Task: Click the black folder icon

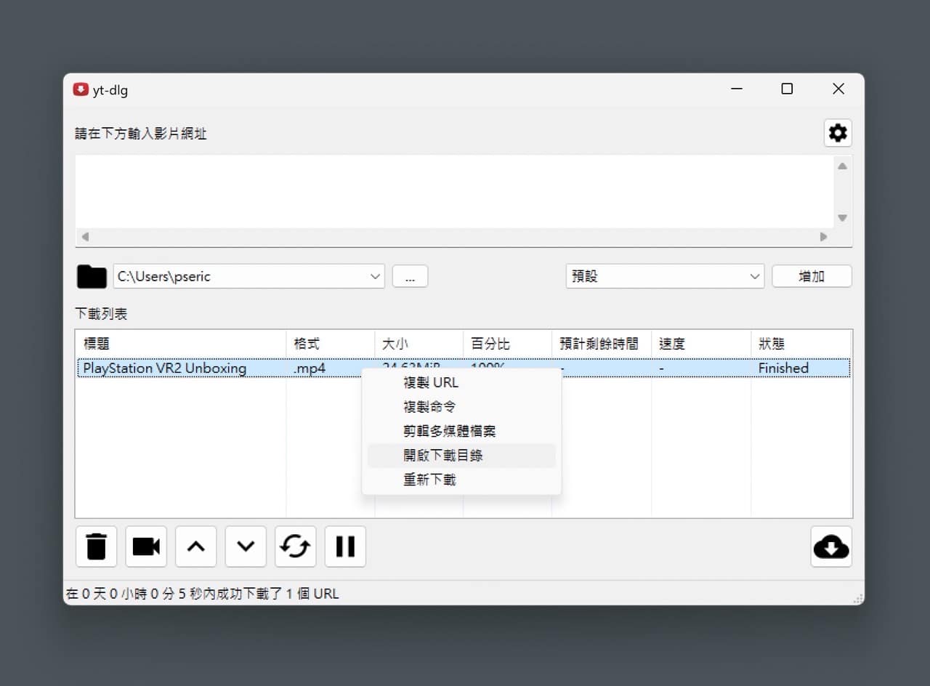Action: [x=92, y=276]
